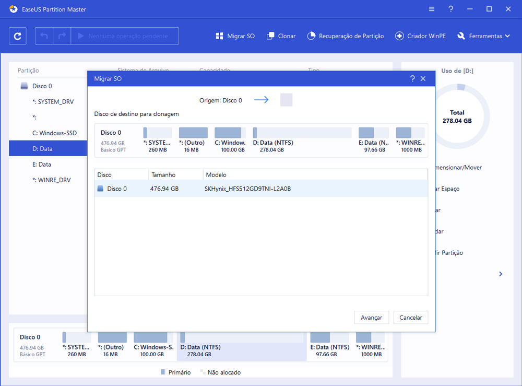
Task: Open help in the Migrar SO dialog
Action: [x=412, y=78]
